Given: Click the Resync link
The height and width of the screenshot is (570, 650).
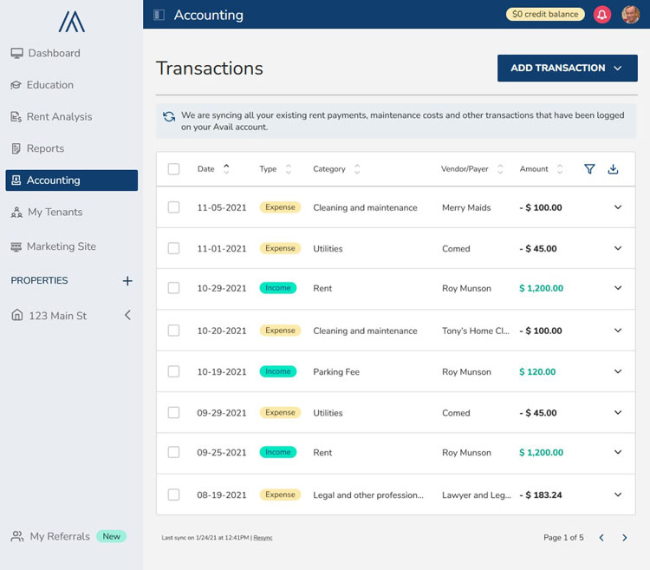Looking at the screenshot, I should pyautogui.click(x=263, y=538).
